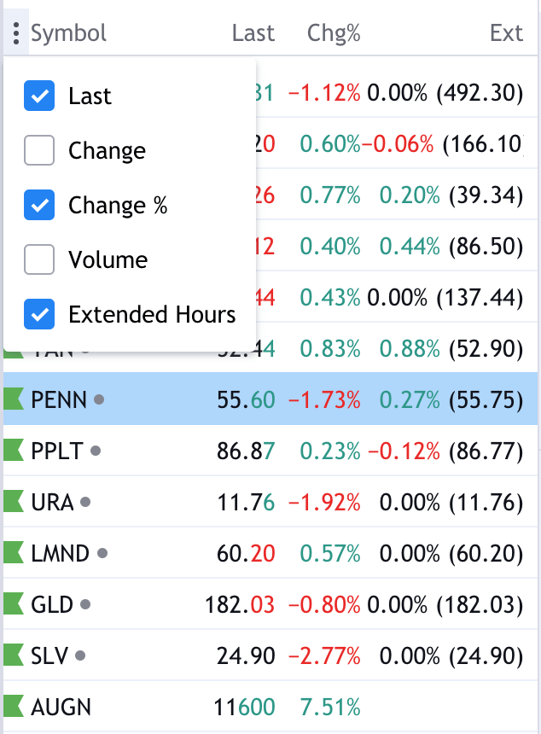Select the Change menu label
Screen dimensions: 541x734
point(108,151)
